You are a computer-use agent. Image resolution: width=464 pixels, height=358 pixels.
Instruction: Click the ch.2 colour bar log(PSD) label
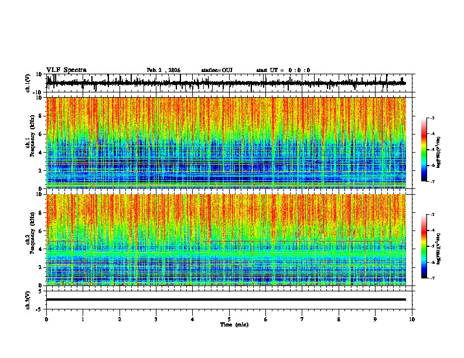(x=439, y=249)
